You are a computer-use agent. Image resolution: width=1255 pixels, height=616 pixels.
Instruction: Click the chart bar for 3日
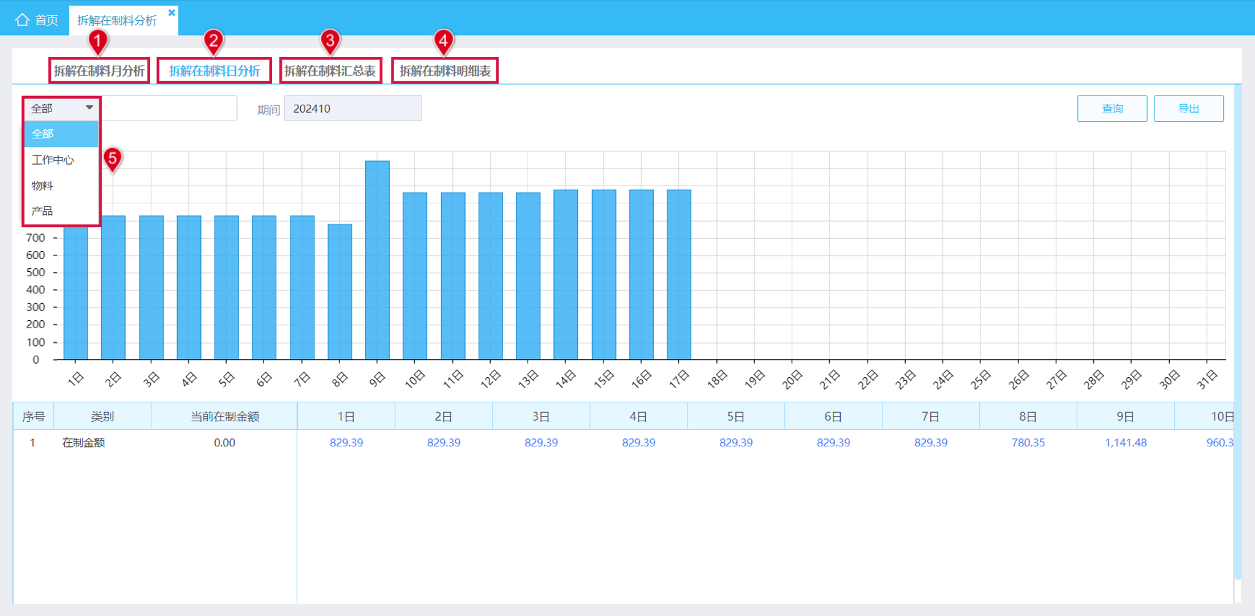pos(151,288)
